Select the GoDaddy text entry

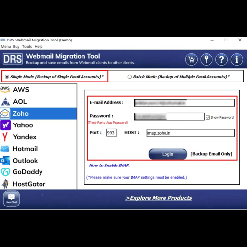click(x=28, y=172)
